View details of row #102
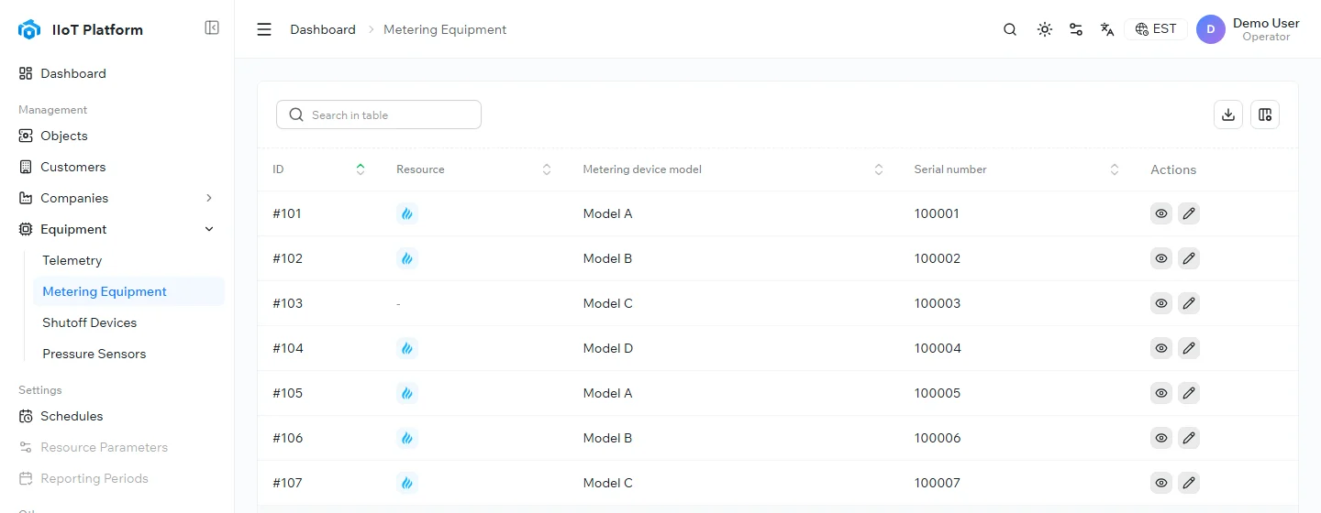 (1161, 258)
